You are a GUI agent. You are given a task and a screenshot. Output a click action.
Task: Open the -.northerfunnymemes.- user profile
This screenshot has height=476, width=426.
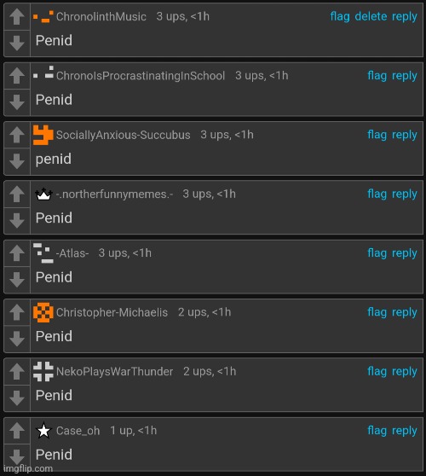tap(114, 194)
